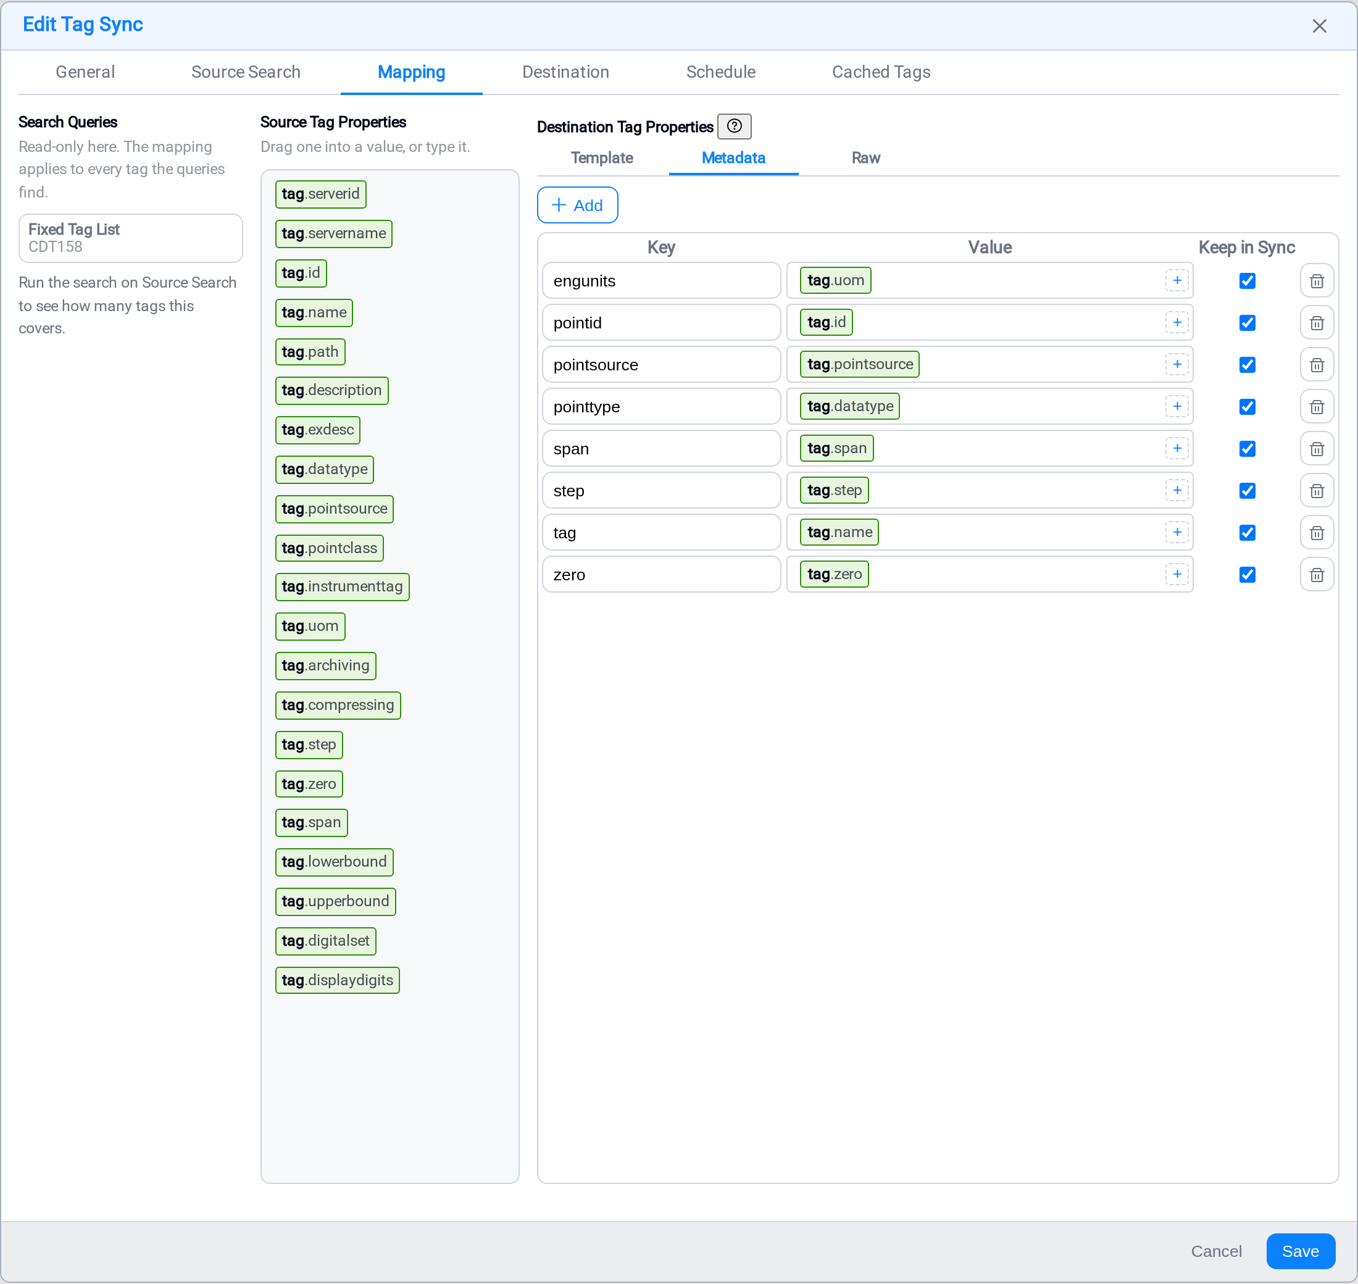The height and width of the screenshot is (1284, 1358).
Task: Select the tag.displaydigits source property chip
Action: 338,980
